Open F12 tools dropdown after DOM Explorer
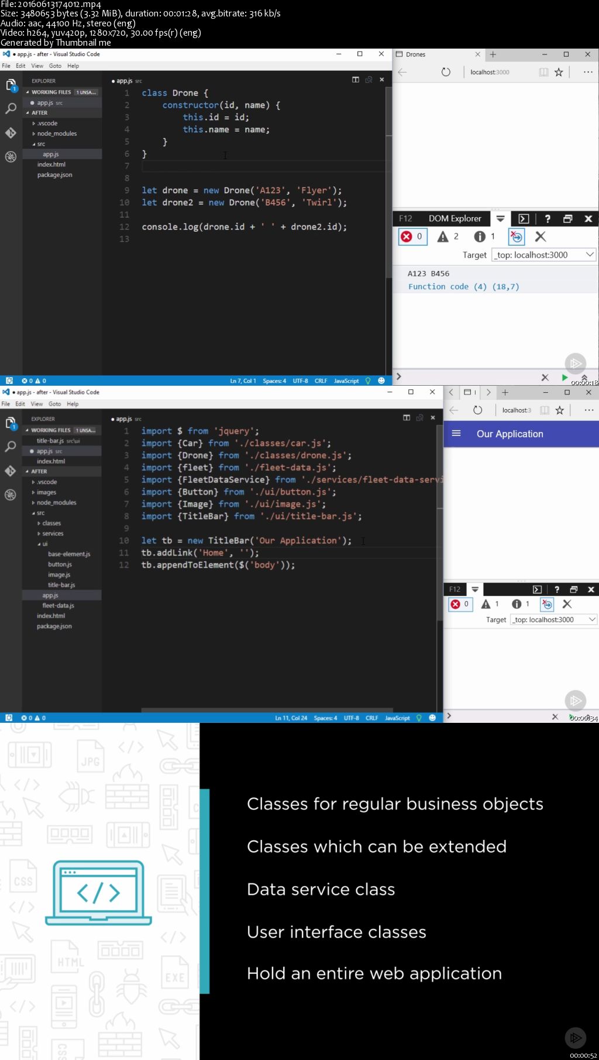Image resolution: width=599 pixels, height=1060 pixels. pos(500,218)
